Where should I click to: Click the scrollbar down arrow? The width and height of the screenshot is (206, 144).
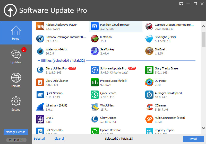[x=203, y=128]
